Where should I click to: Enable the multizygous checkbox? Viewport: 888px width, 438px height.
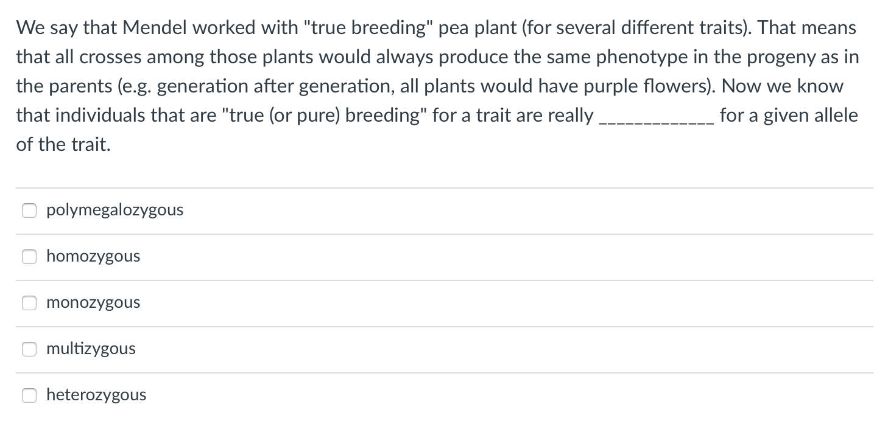29,349
